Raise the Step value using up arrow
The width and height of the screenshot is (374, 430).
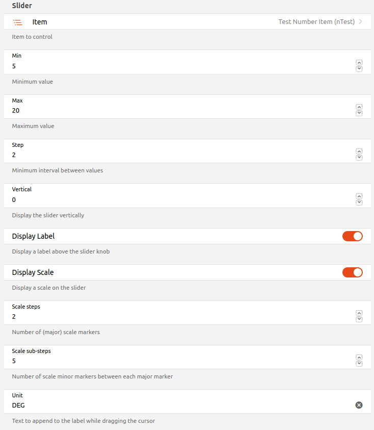(x=359, y=151)
